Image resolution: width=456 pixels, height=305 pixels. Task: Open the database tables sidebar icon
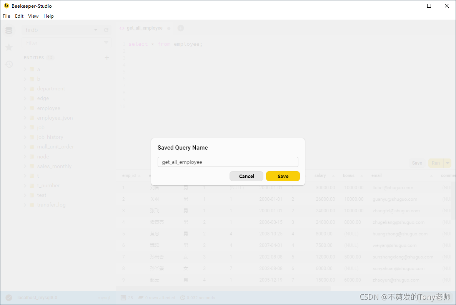tap(9, 30)
